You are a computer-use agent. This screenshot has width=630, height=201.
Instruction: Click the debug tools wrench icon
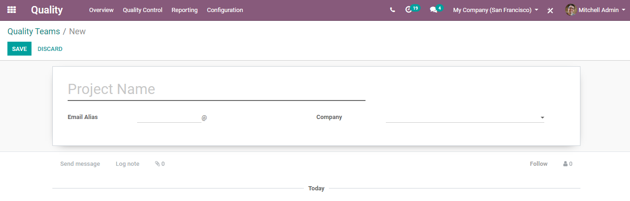550,10
